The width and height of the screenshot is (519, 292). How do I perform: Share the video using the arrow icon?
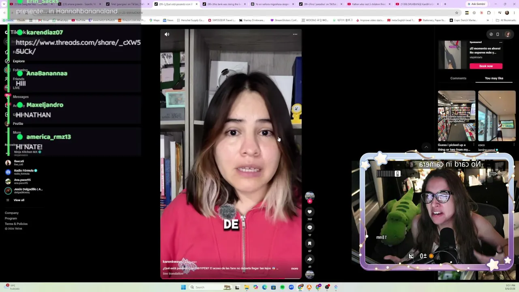309,259
